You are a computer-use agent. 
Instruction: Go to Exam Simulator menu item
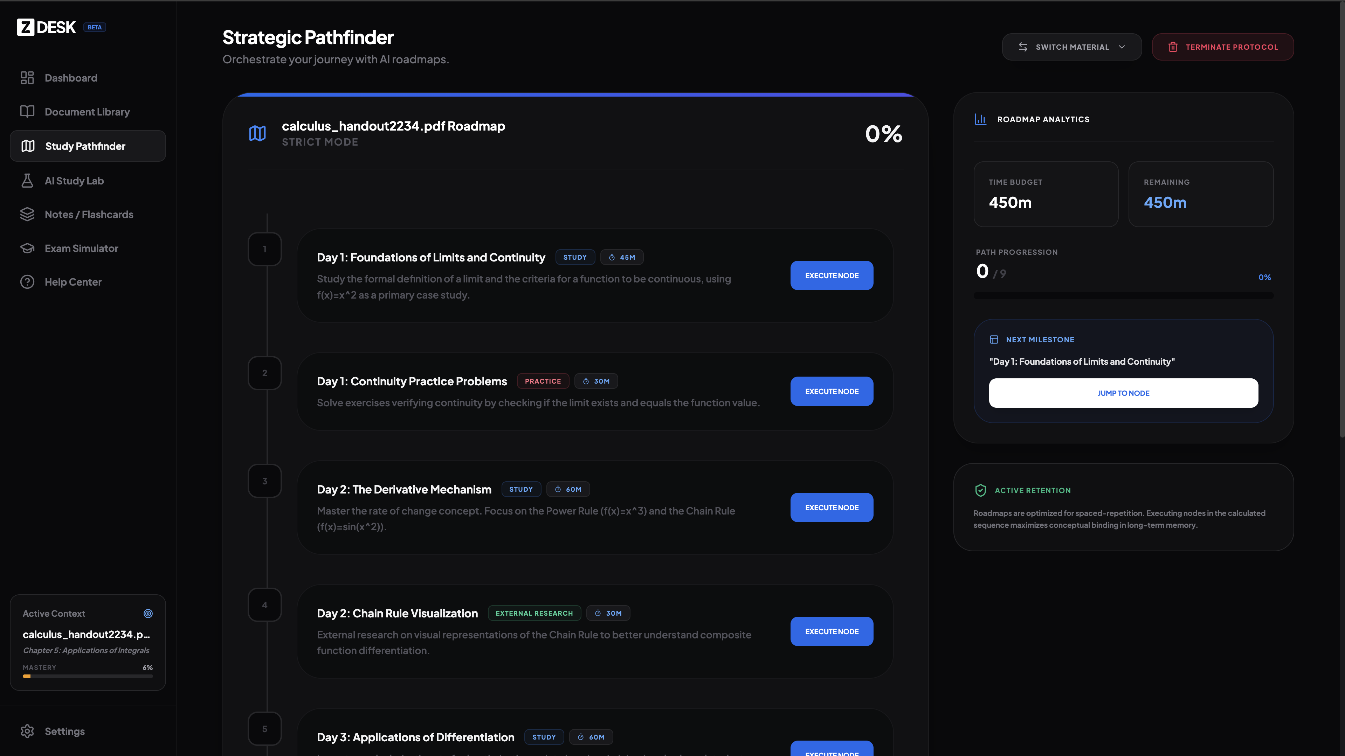coord(82,248)
